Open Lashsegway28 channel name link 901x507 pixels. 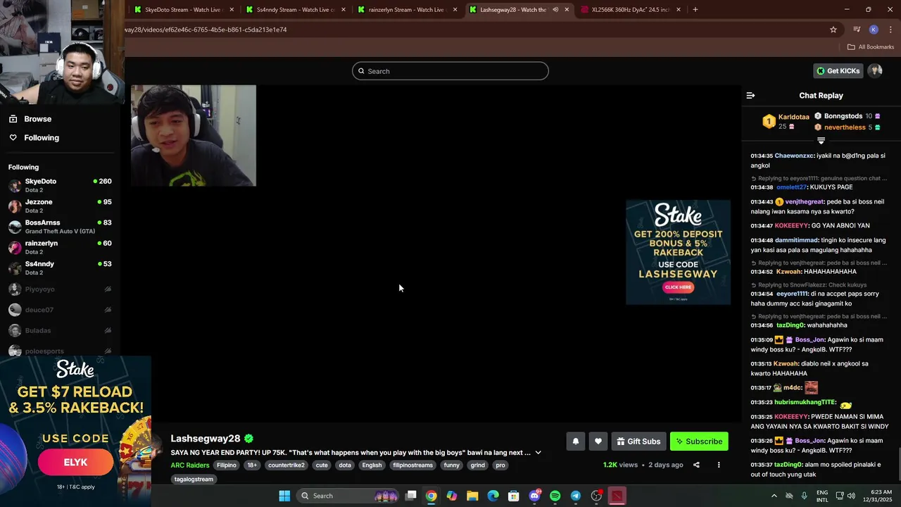(x=206, y=439)
